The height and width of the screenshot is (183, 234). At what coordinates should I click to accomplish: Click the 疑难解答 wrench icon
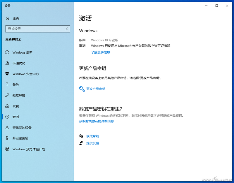click(x=7, y=95)
